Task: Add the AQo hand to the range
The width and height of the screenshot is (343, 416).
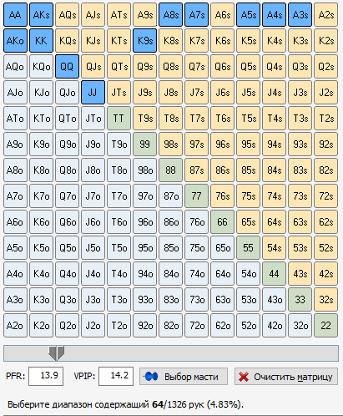Action: click(15, 67)
